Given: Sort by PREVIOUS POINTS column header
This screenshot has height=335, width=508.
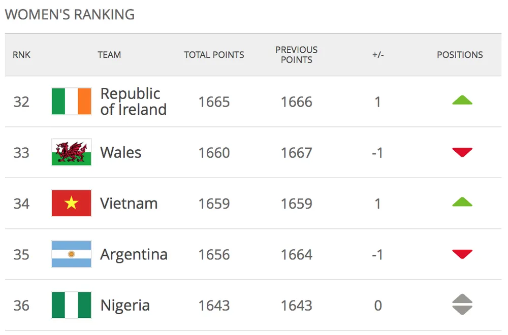Looking at the screenshot, I should (296, 55).
